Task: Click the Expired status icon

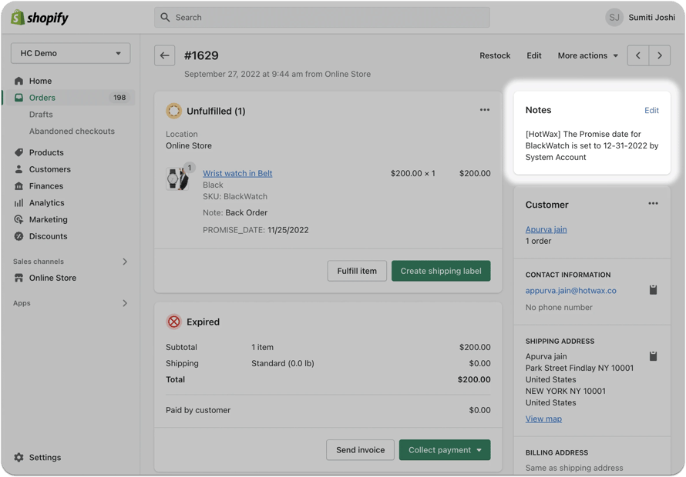Action: coord(173,322)
